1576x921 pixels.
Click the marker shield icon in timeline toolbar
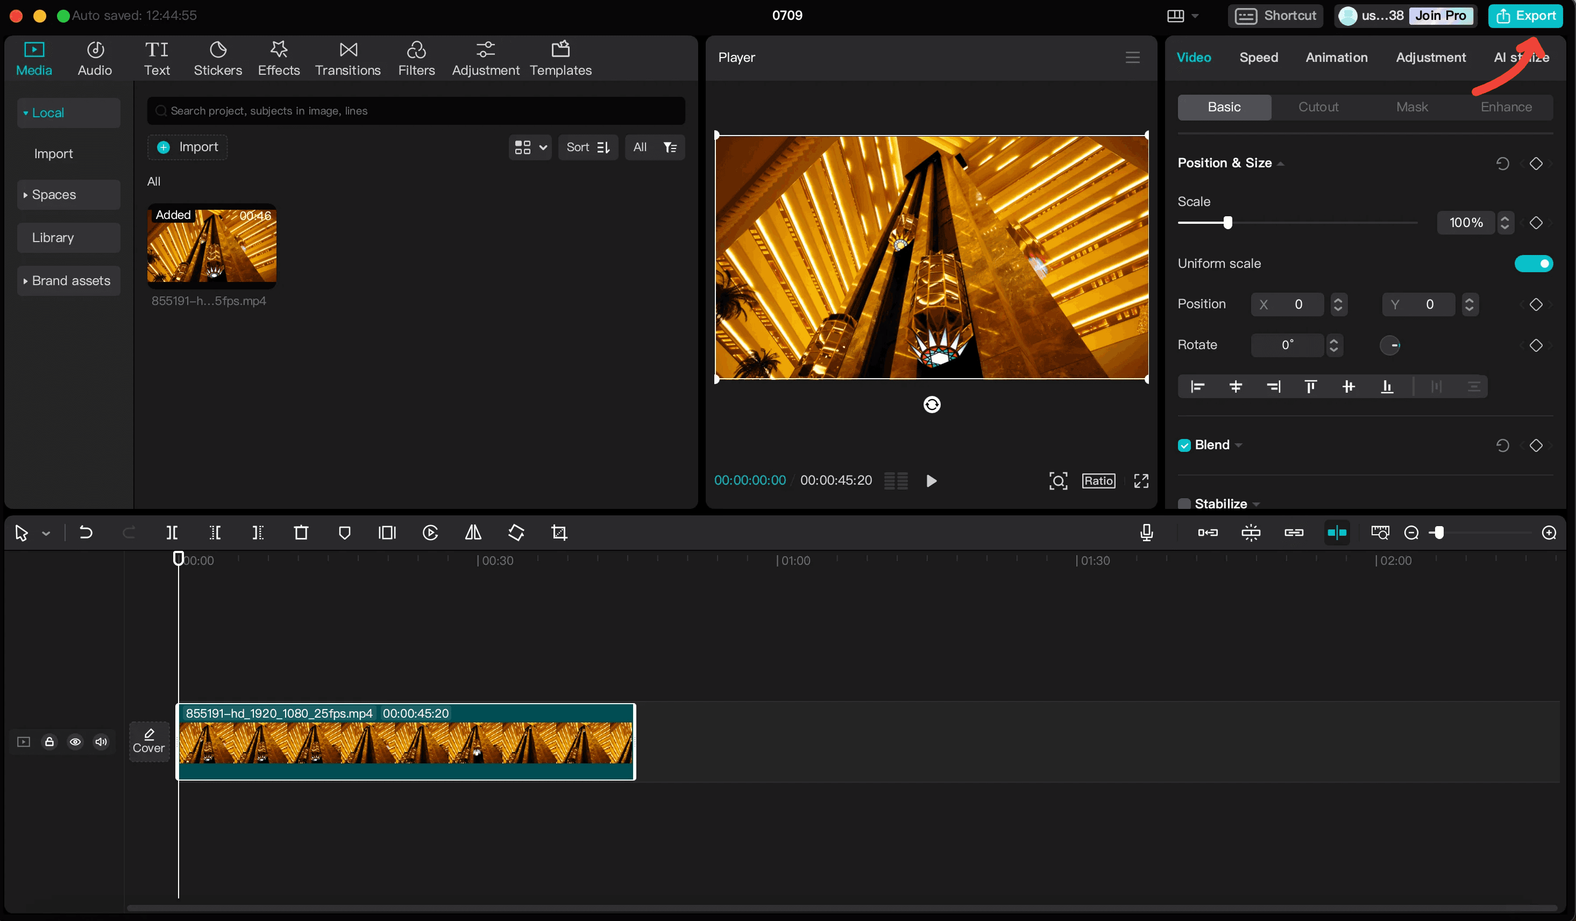(x=344, y=533)
